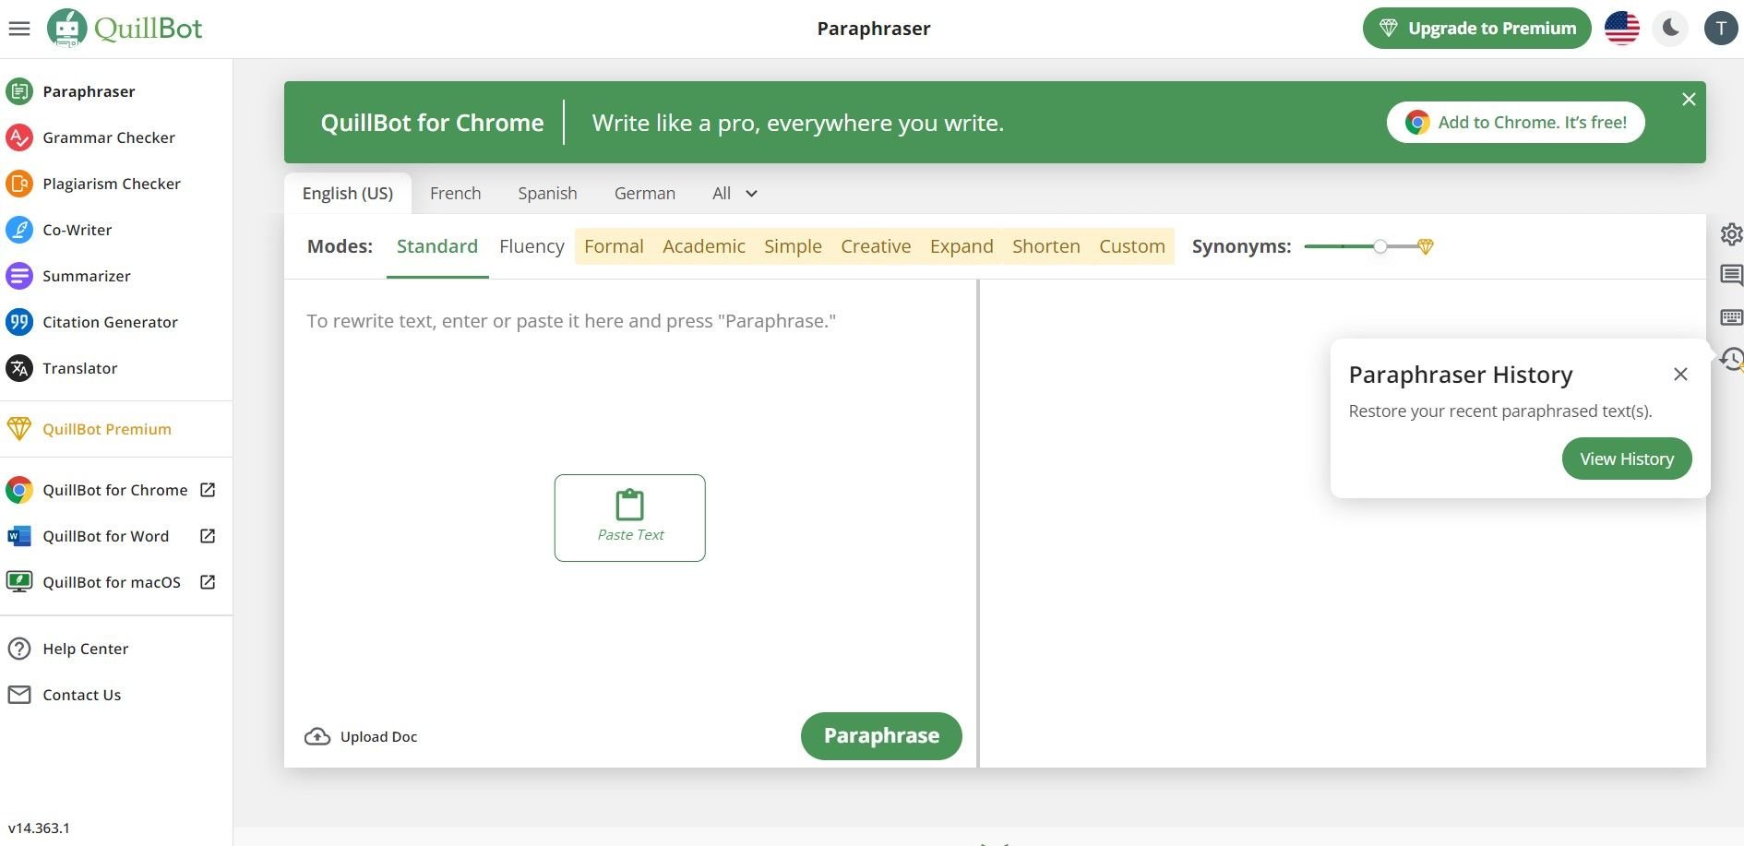Open the hamburger navigation menu

tap(19, 29)
